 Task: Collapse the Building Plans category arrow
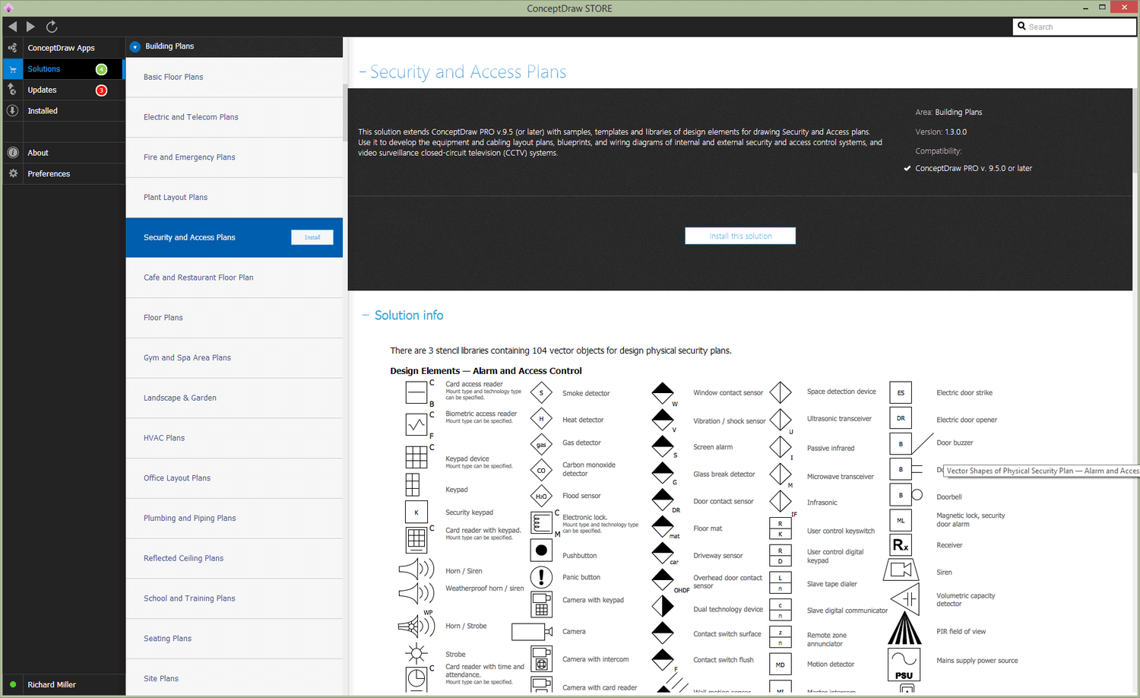coord(135,46)
